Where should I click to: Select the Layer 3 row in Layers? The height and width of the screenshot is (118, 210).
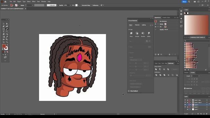point(196,105)
